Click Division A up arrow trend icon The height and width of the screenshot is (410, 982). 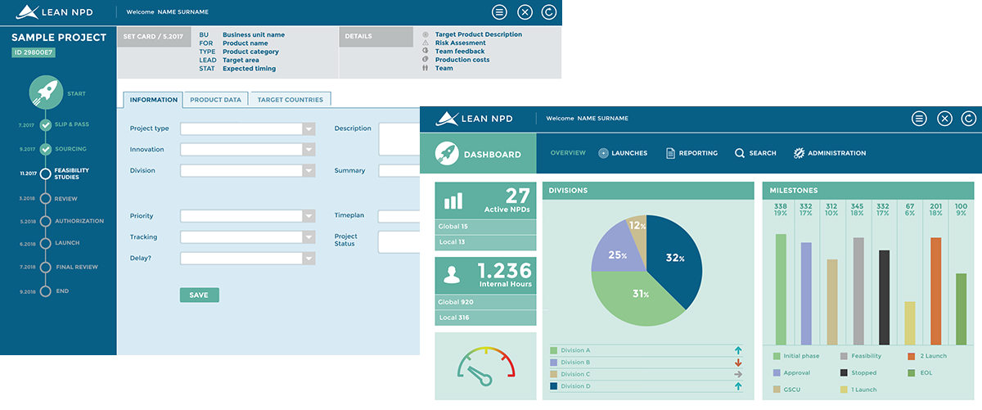[738, 350]
